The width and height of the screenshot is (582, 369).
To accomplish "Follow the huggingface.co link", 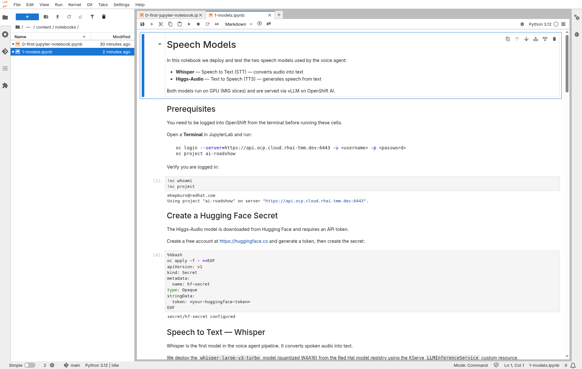I will (x=243, y=241).
